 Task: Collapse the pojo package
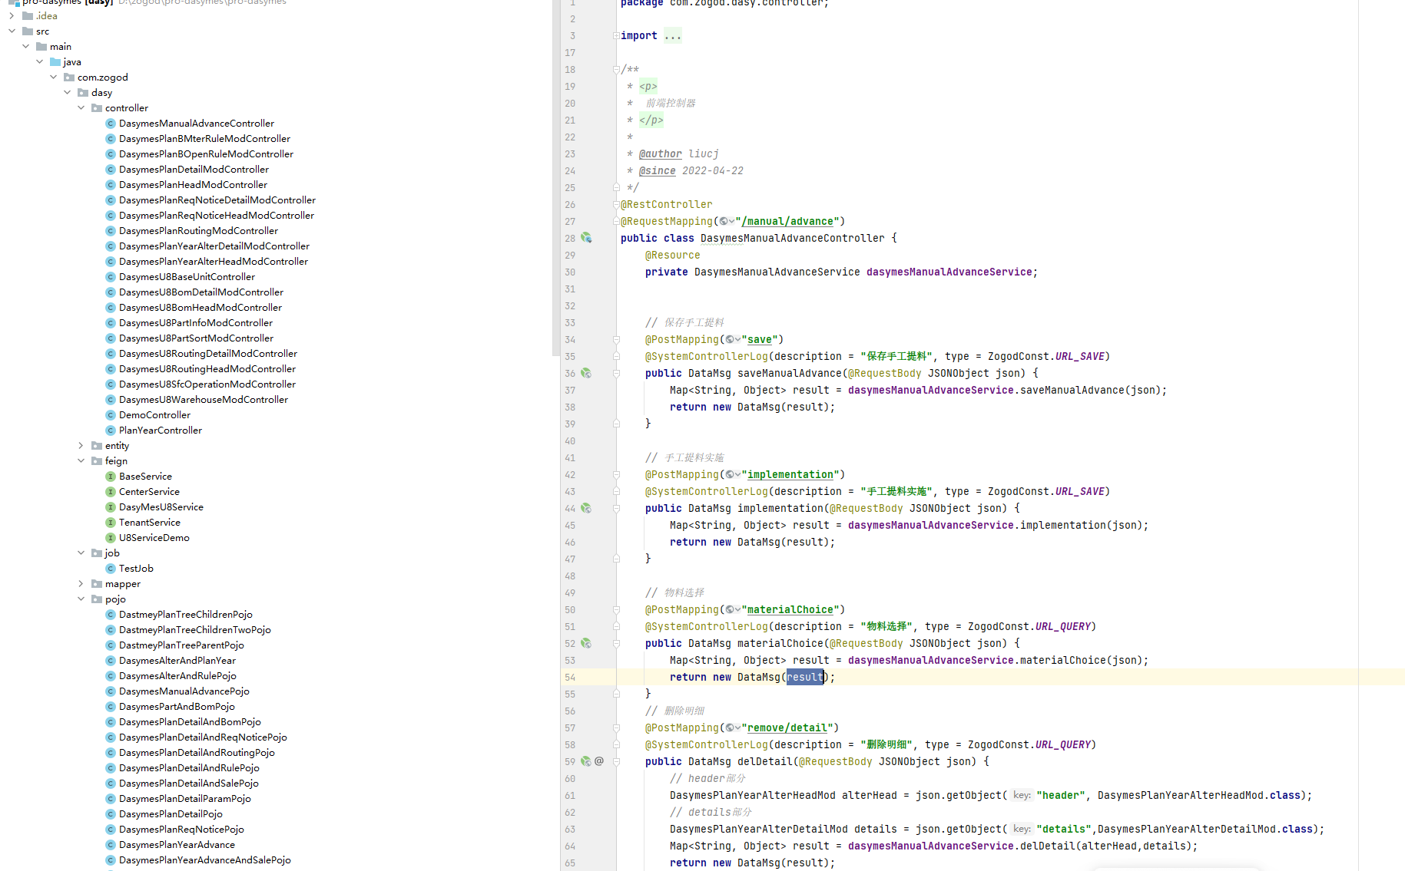click(81, 599)
